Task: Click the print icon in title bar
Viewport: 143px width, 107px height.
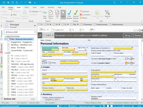Action: point(30,3)
